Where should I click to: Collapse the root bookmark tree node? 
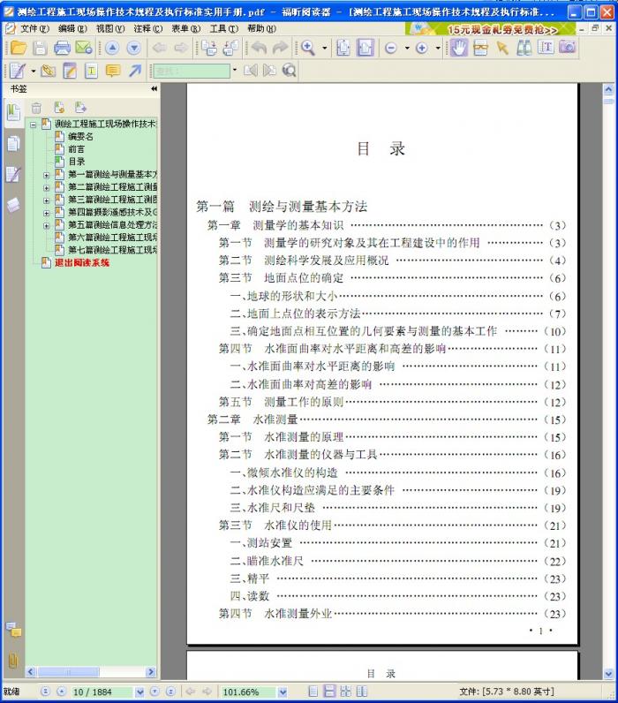[34, 125]
